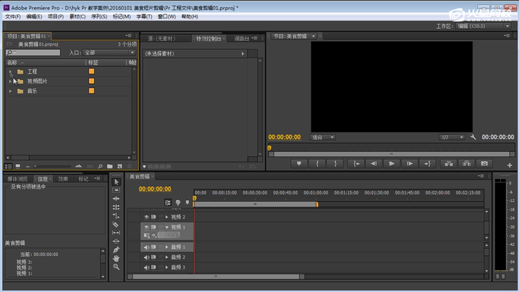Image resolution: width=519 pixels, height=292 pixels.
Task: Mute the 音频 1 track speaker toggle
Action: 146,247
